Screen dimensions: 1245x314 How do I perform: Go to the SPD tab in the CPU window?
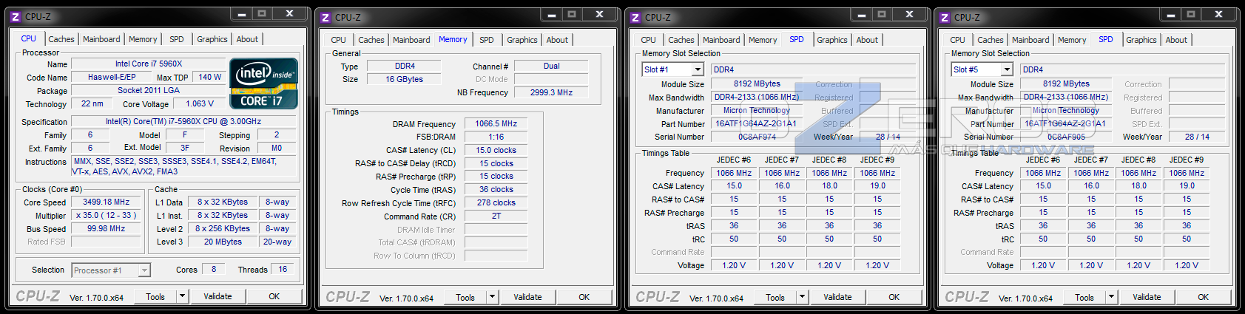[177, 40]
